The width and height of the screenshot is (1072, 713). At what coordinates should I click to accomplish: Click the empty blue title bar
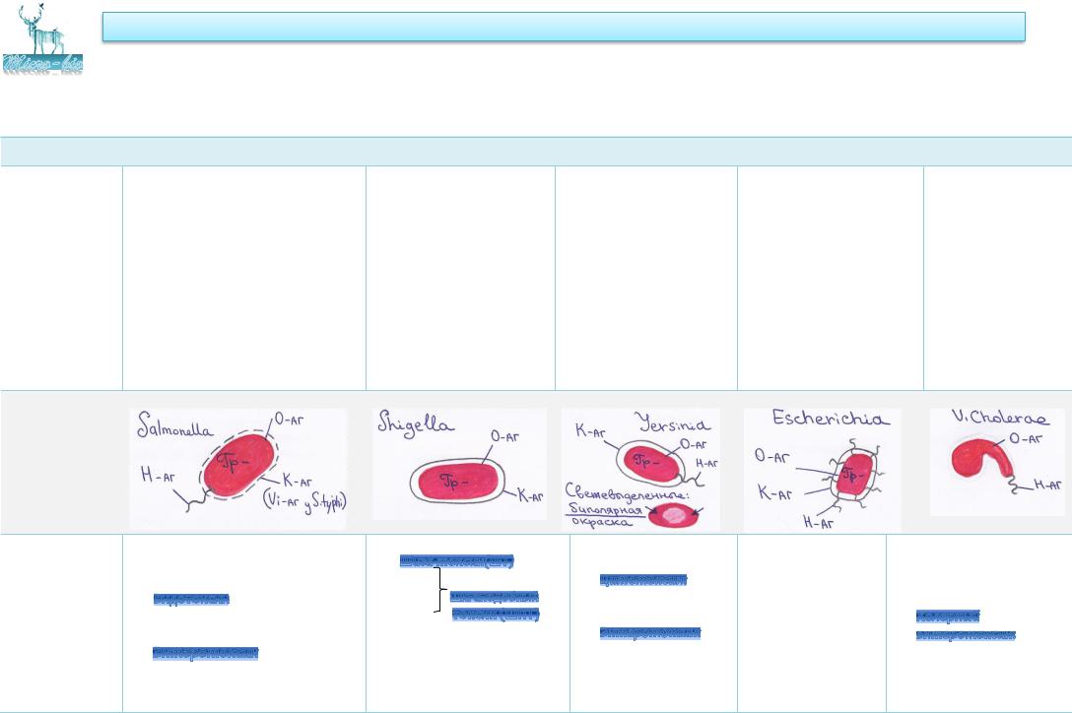click(x=564, y=27)
